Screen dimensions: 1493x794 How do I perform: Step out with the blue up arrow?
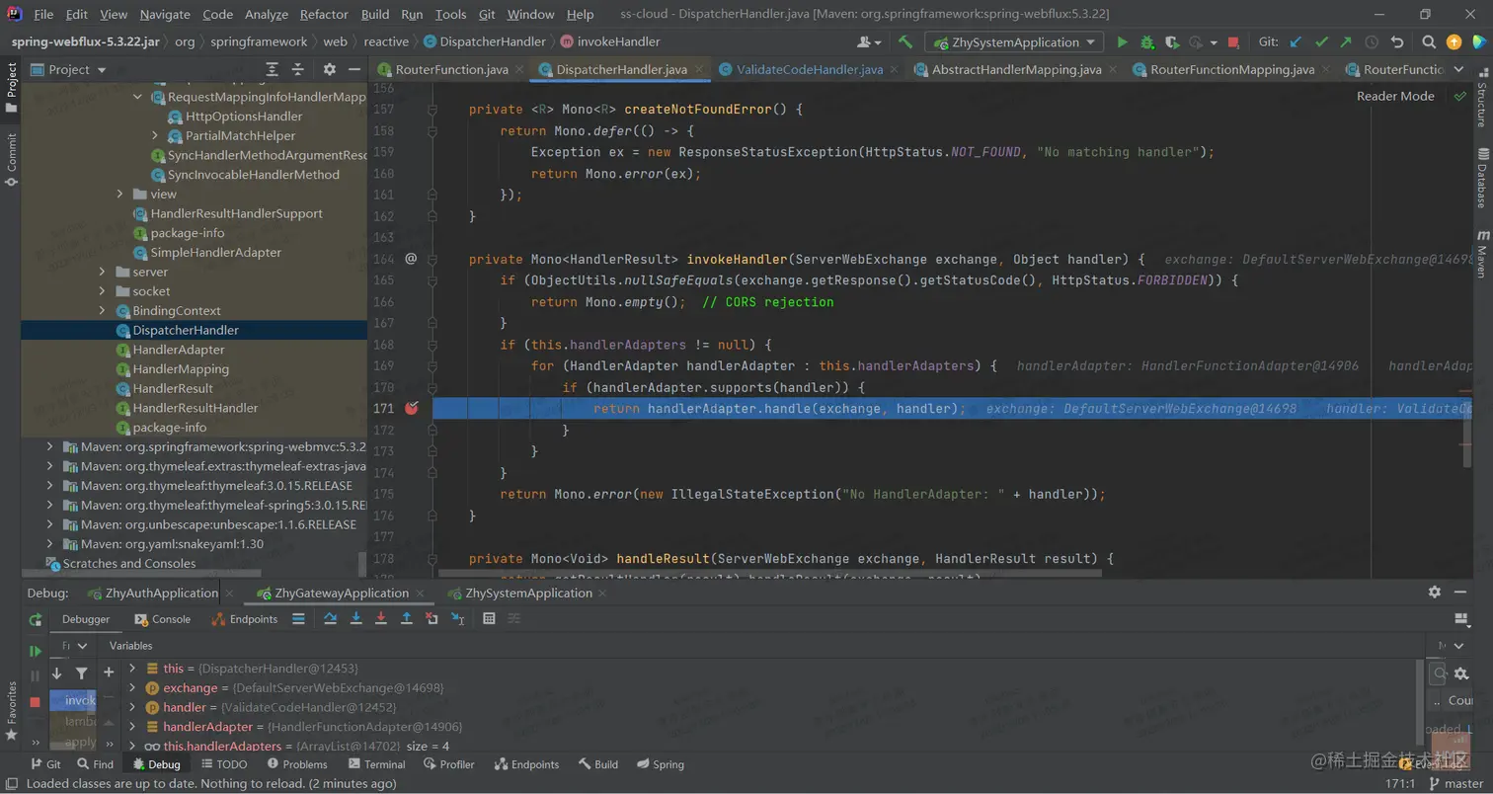click(x=406, y=619)
